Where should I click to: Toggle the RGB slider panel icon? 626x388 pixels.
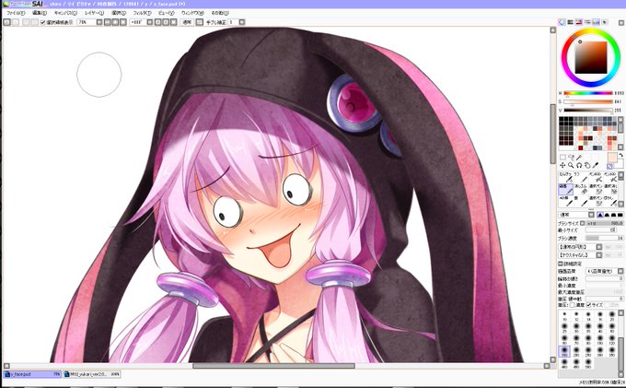pos(571,22)
